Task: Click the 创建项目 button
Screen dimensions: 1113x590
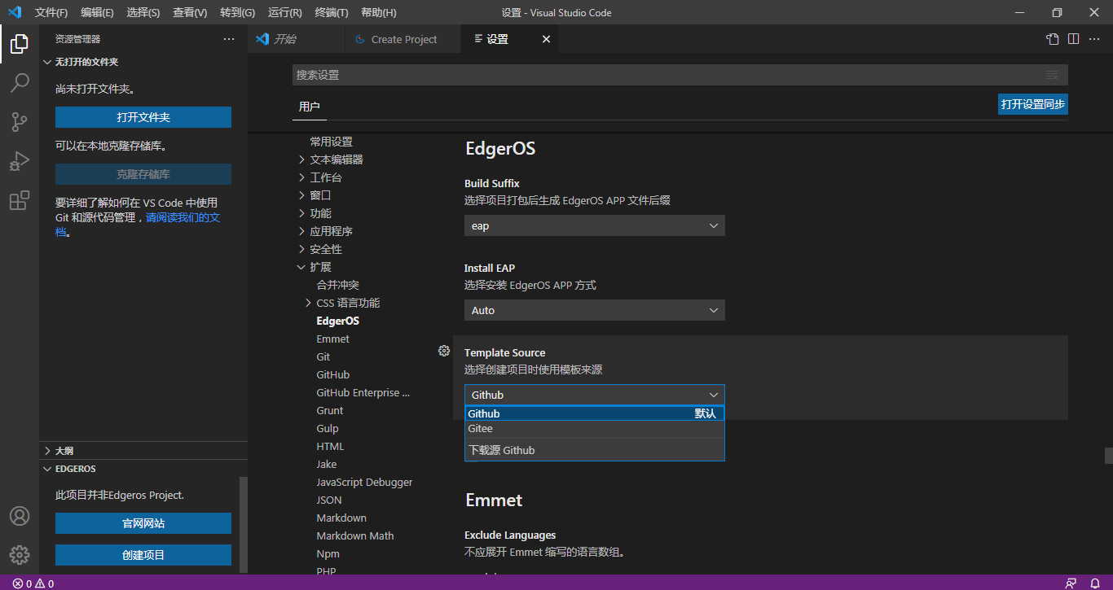Action: point(143,555)
